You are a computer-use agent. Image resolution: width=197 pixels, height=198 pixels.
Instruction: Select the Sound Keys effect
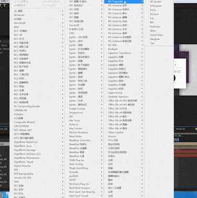point(157,35)
